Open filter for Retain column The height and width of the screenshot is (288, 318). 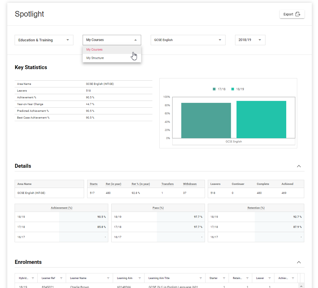click(x=247, y=278)
